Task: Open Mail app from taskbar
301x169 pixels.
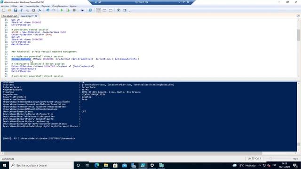Action: click(124, 165)
